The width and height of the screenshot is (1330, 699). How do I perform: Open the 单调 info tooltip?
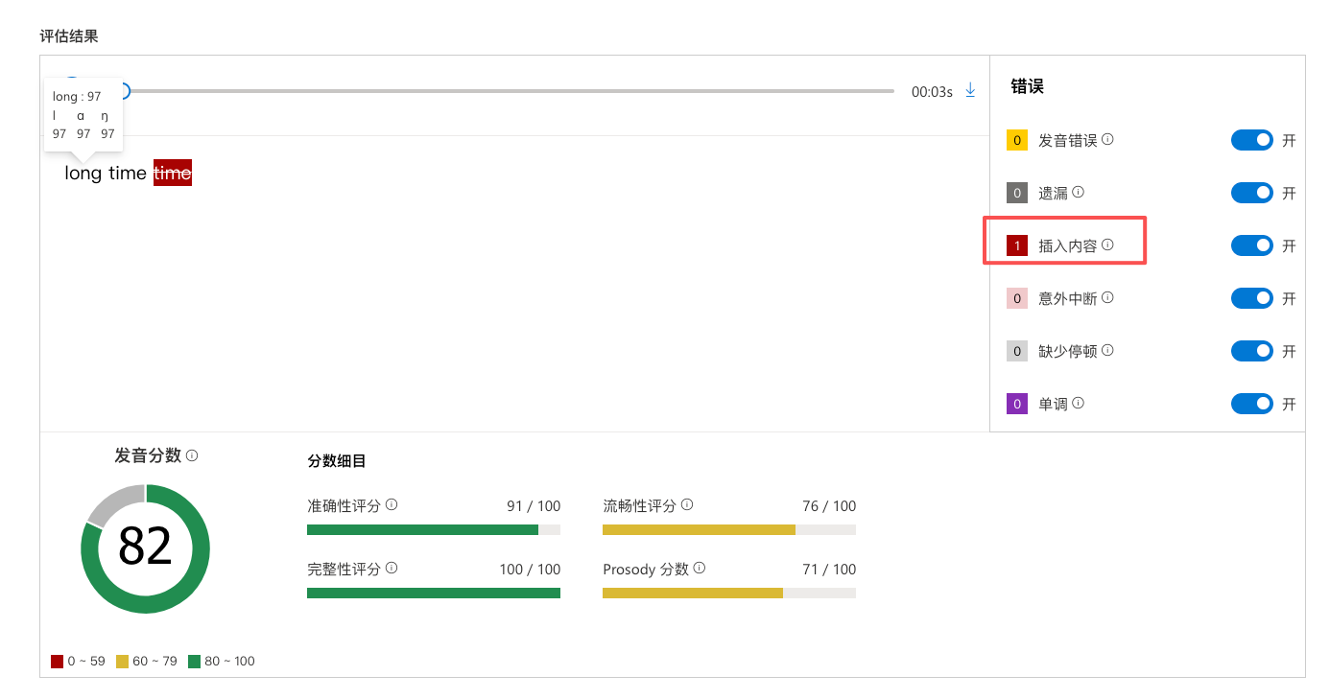tap(1080, 403)
